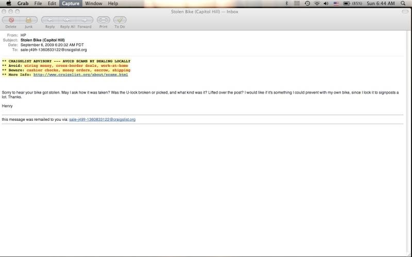Open the craigslist scams info link
The image size is (412, 257).
tap(80, 75)
